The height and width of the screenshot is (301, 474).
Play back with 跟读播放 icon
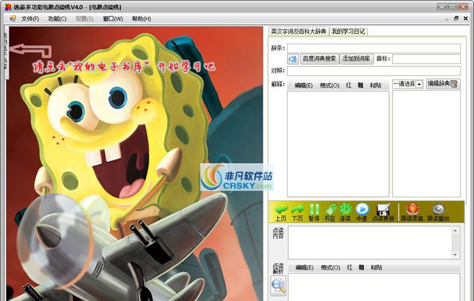click(x=438, y=212)
